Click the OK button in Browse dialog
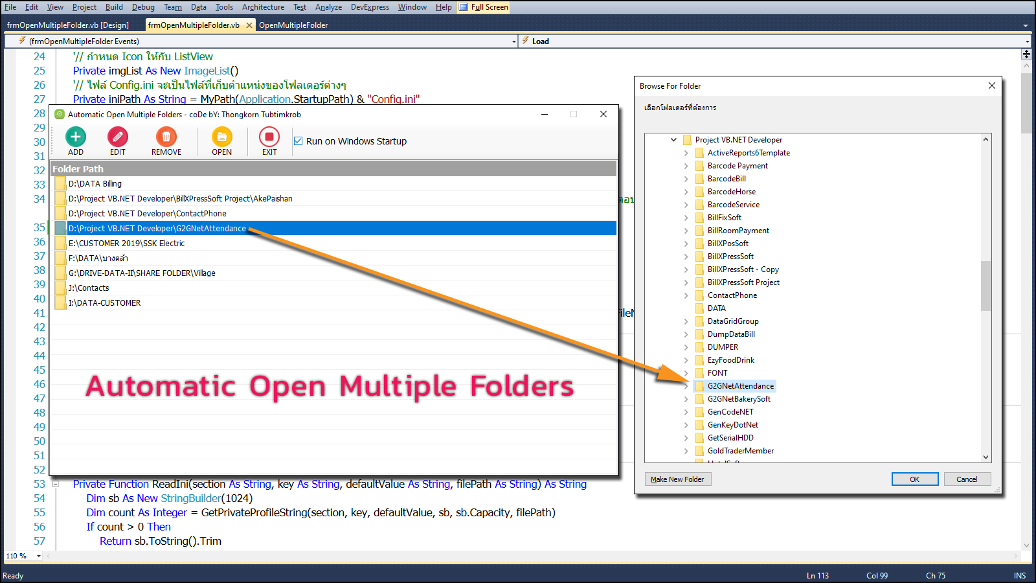This screenshot has height=583, width=1036. [x=914, y=479]
